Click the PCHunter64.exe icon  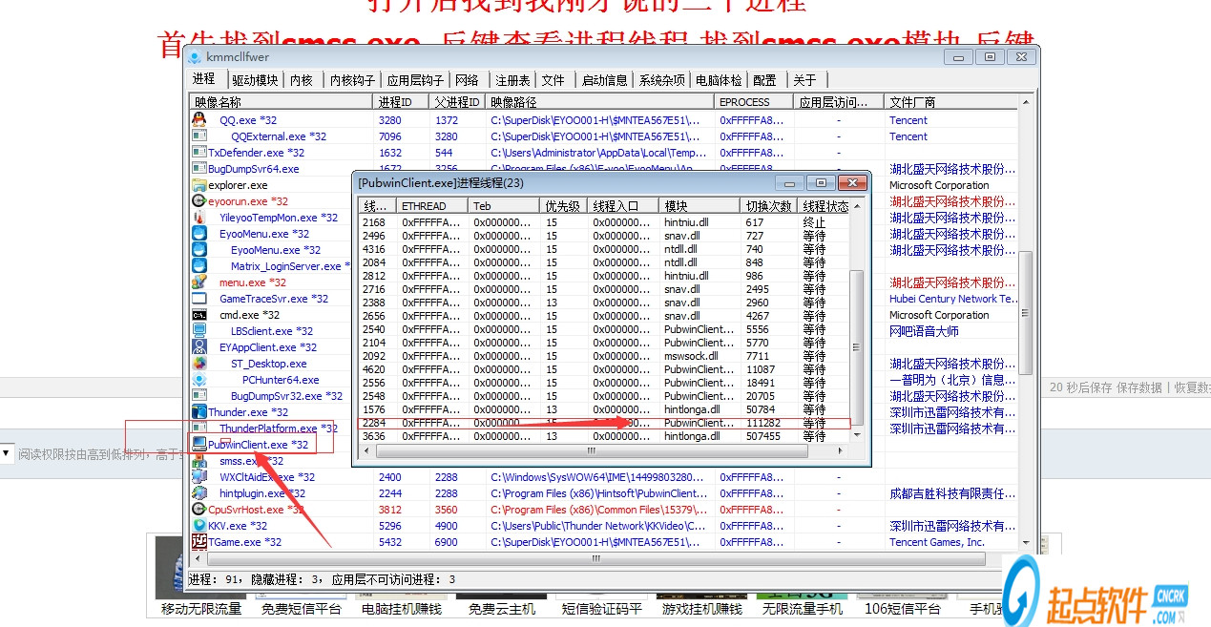[x=198, y=380]
